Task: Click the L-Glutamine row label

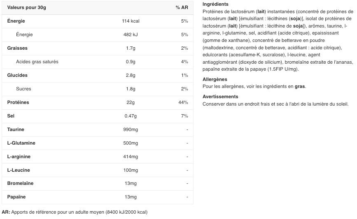Action: pyautogui.click(x=21, y=143)
